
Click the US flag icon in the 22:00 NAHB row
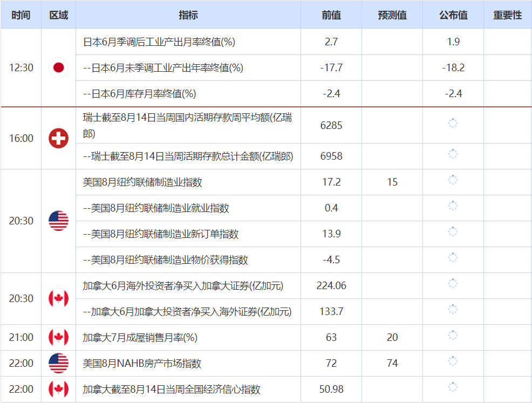pos(58,363)
